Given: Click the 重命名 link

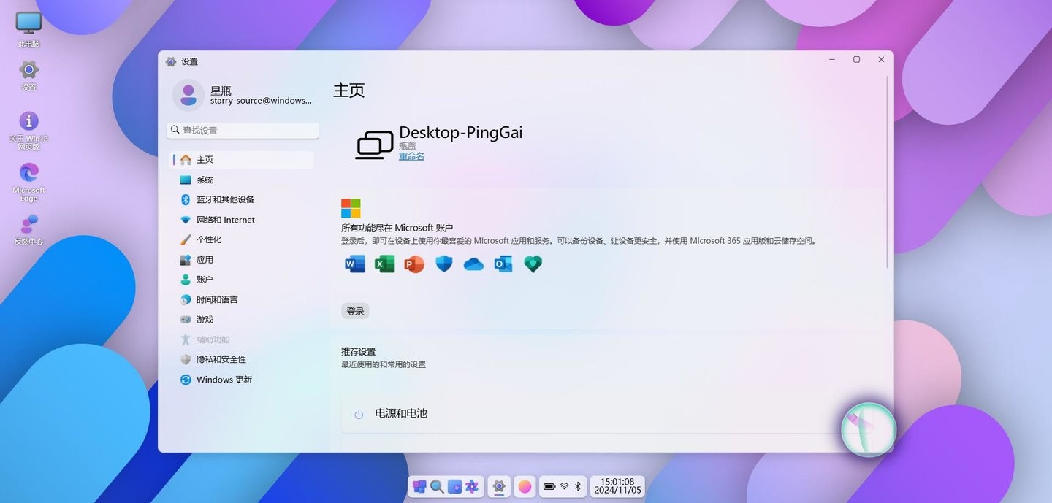Looking at the screenshot, I should pos(411,156).
